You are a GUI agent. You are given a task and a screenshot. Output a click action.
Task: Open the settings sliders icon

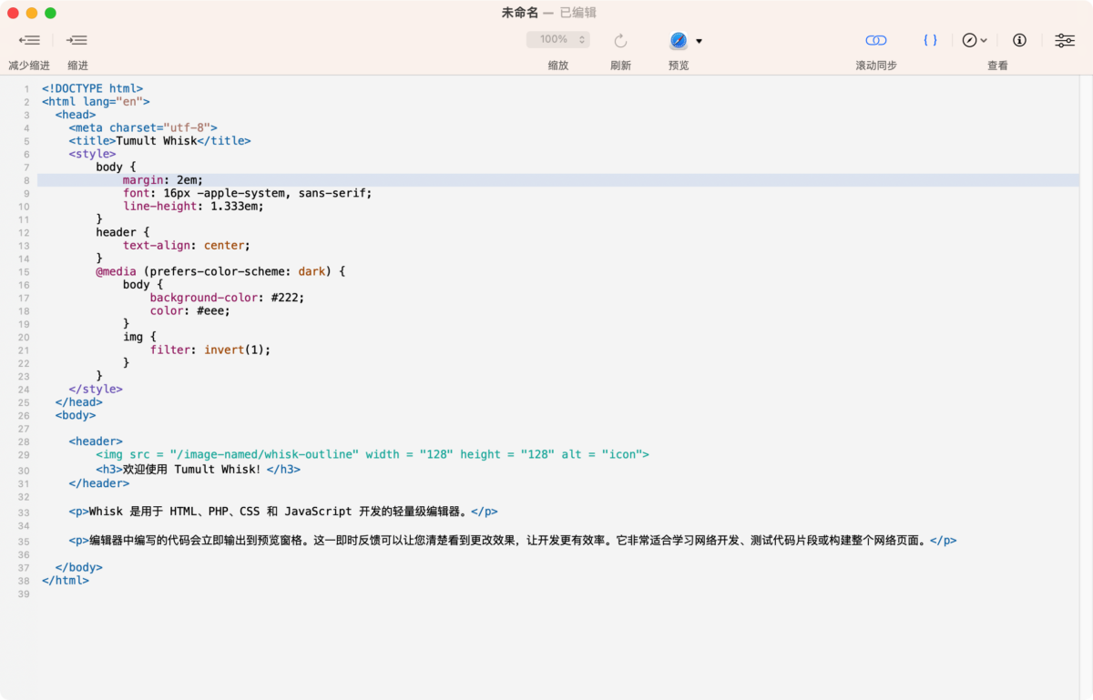(x=1065, y=40)
